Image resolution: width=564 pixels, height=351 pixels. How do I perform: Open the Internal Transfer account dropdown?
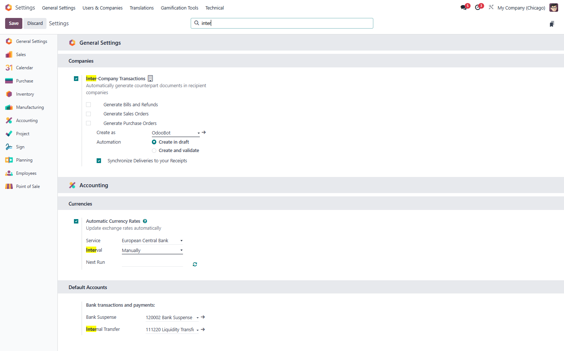[172, 329]
